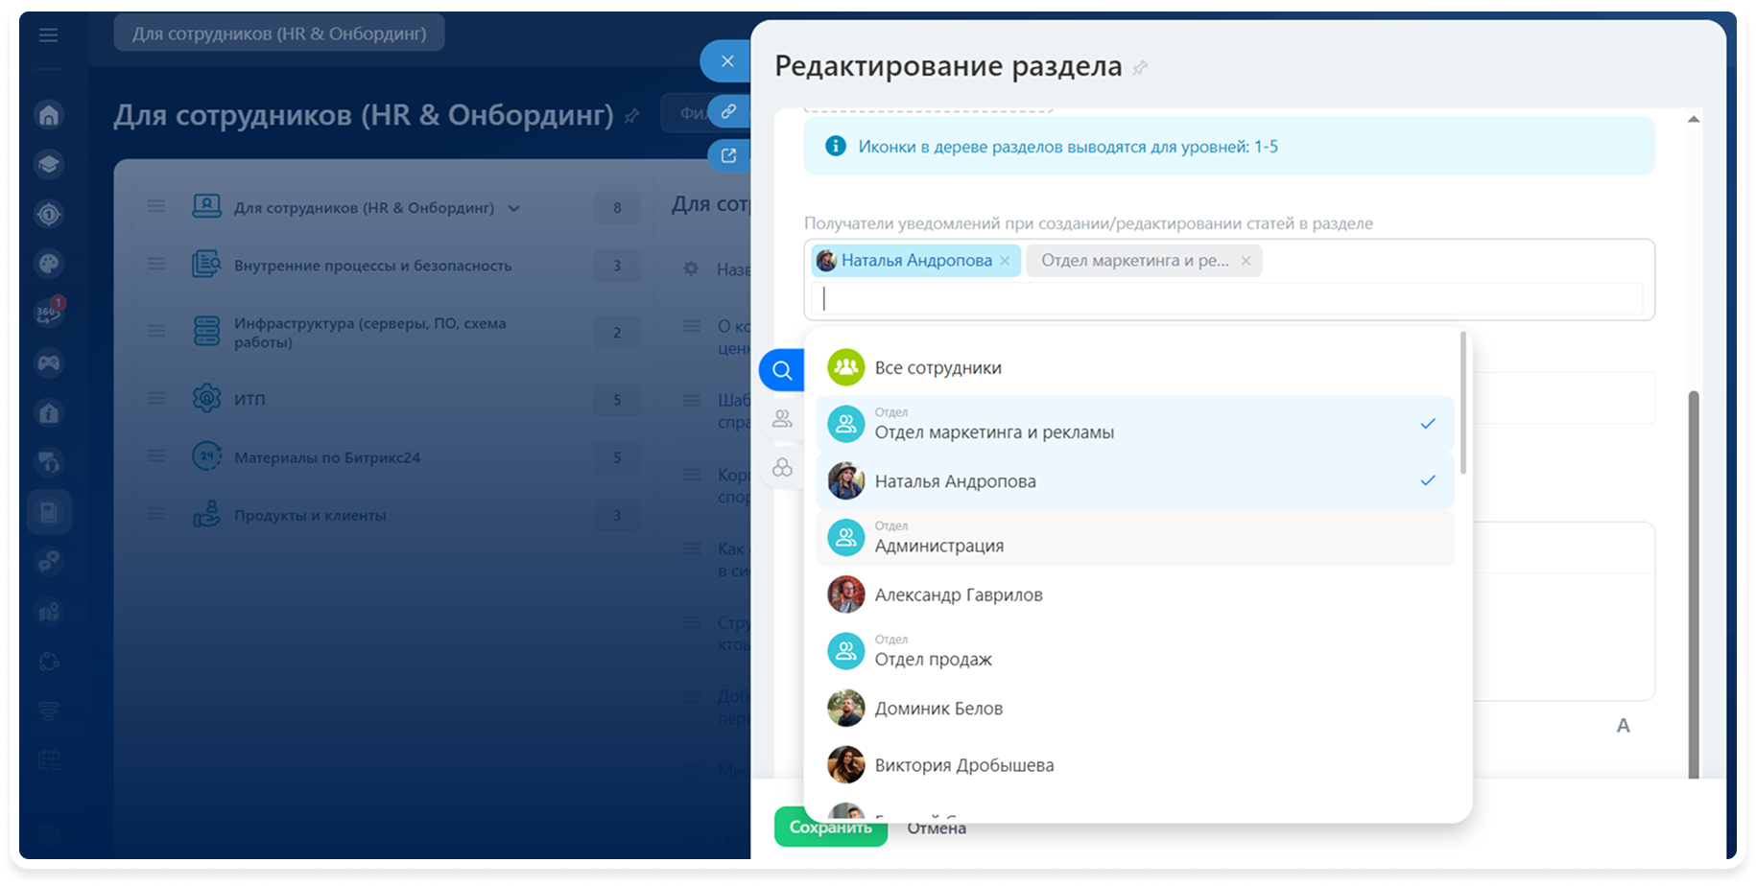This screenshot has width=1756, height=886.
Task: Open 'Инфраструктура (серверы, ПО, схема работы)' section
Action: click(x=370, y=332)
